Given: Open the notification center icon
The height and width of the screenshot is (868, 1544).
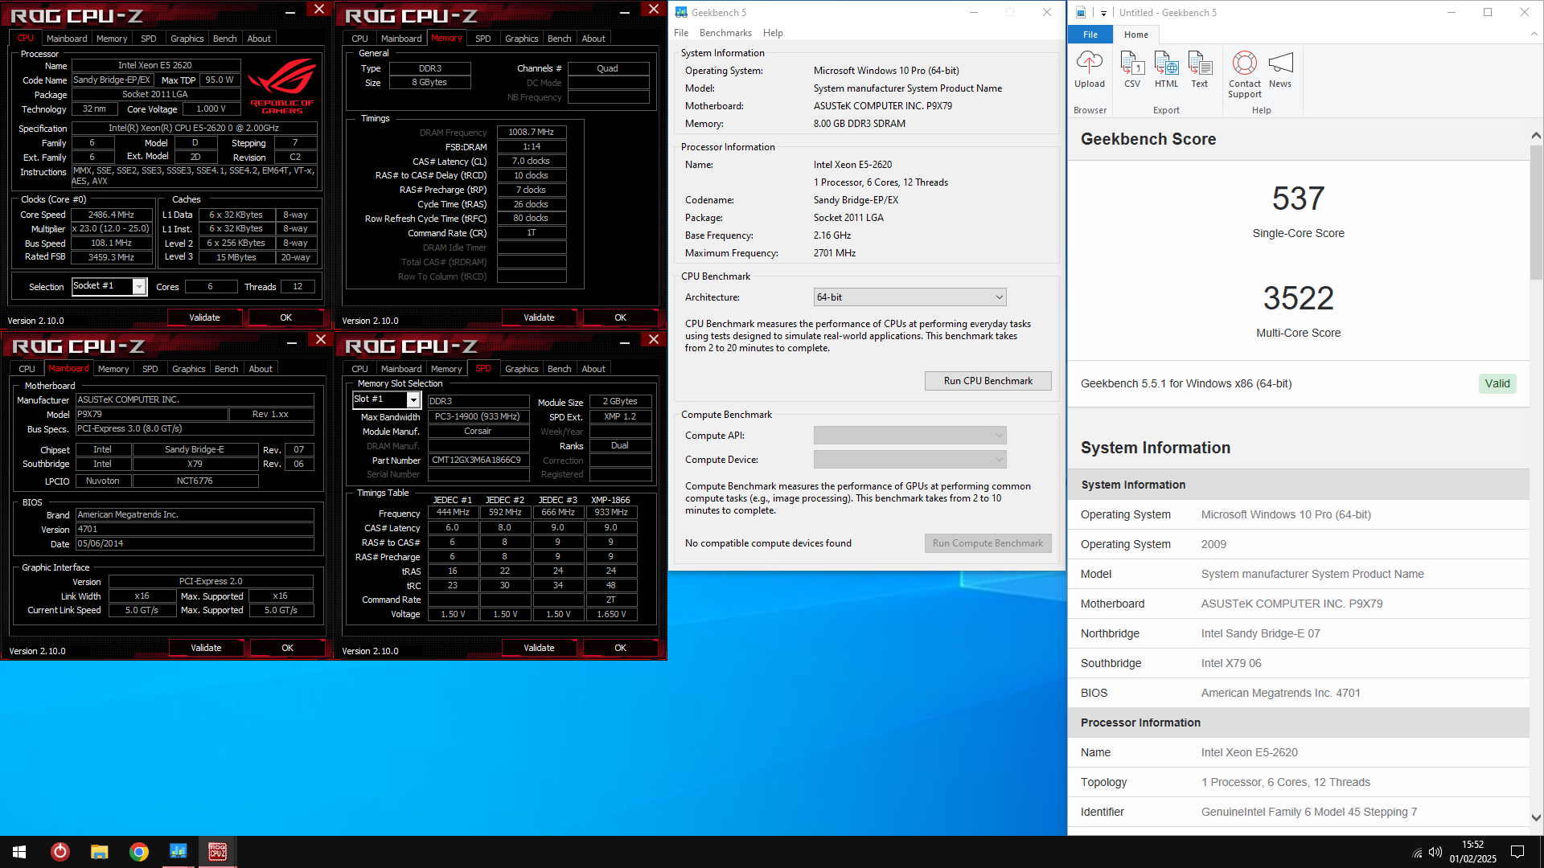Looking at the screenshot, I should [1517, 852].
